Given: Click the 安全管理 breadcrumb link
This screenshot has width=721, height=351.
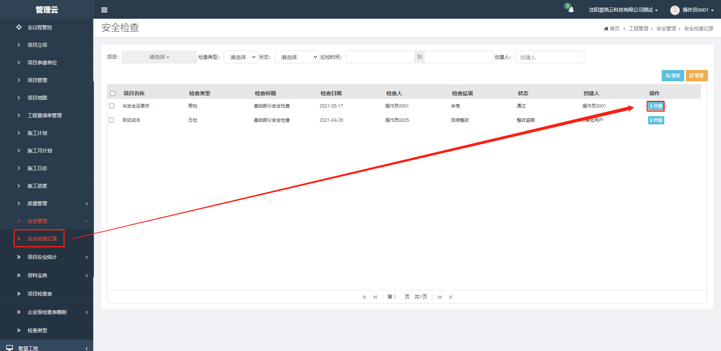Looking at the screenshot, I should pyautogui.click(x=666, y=28).
